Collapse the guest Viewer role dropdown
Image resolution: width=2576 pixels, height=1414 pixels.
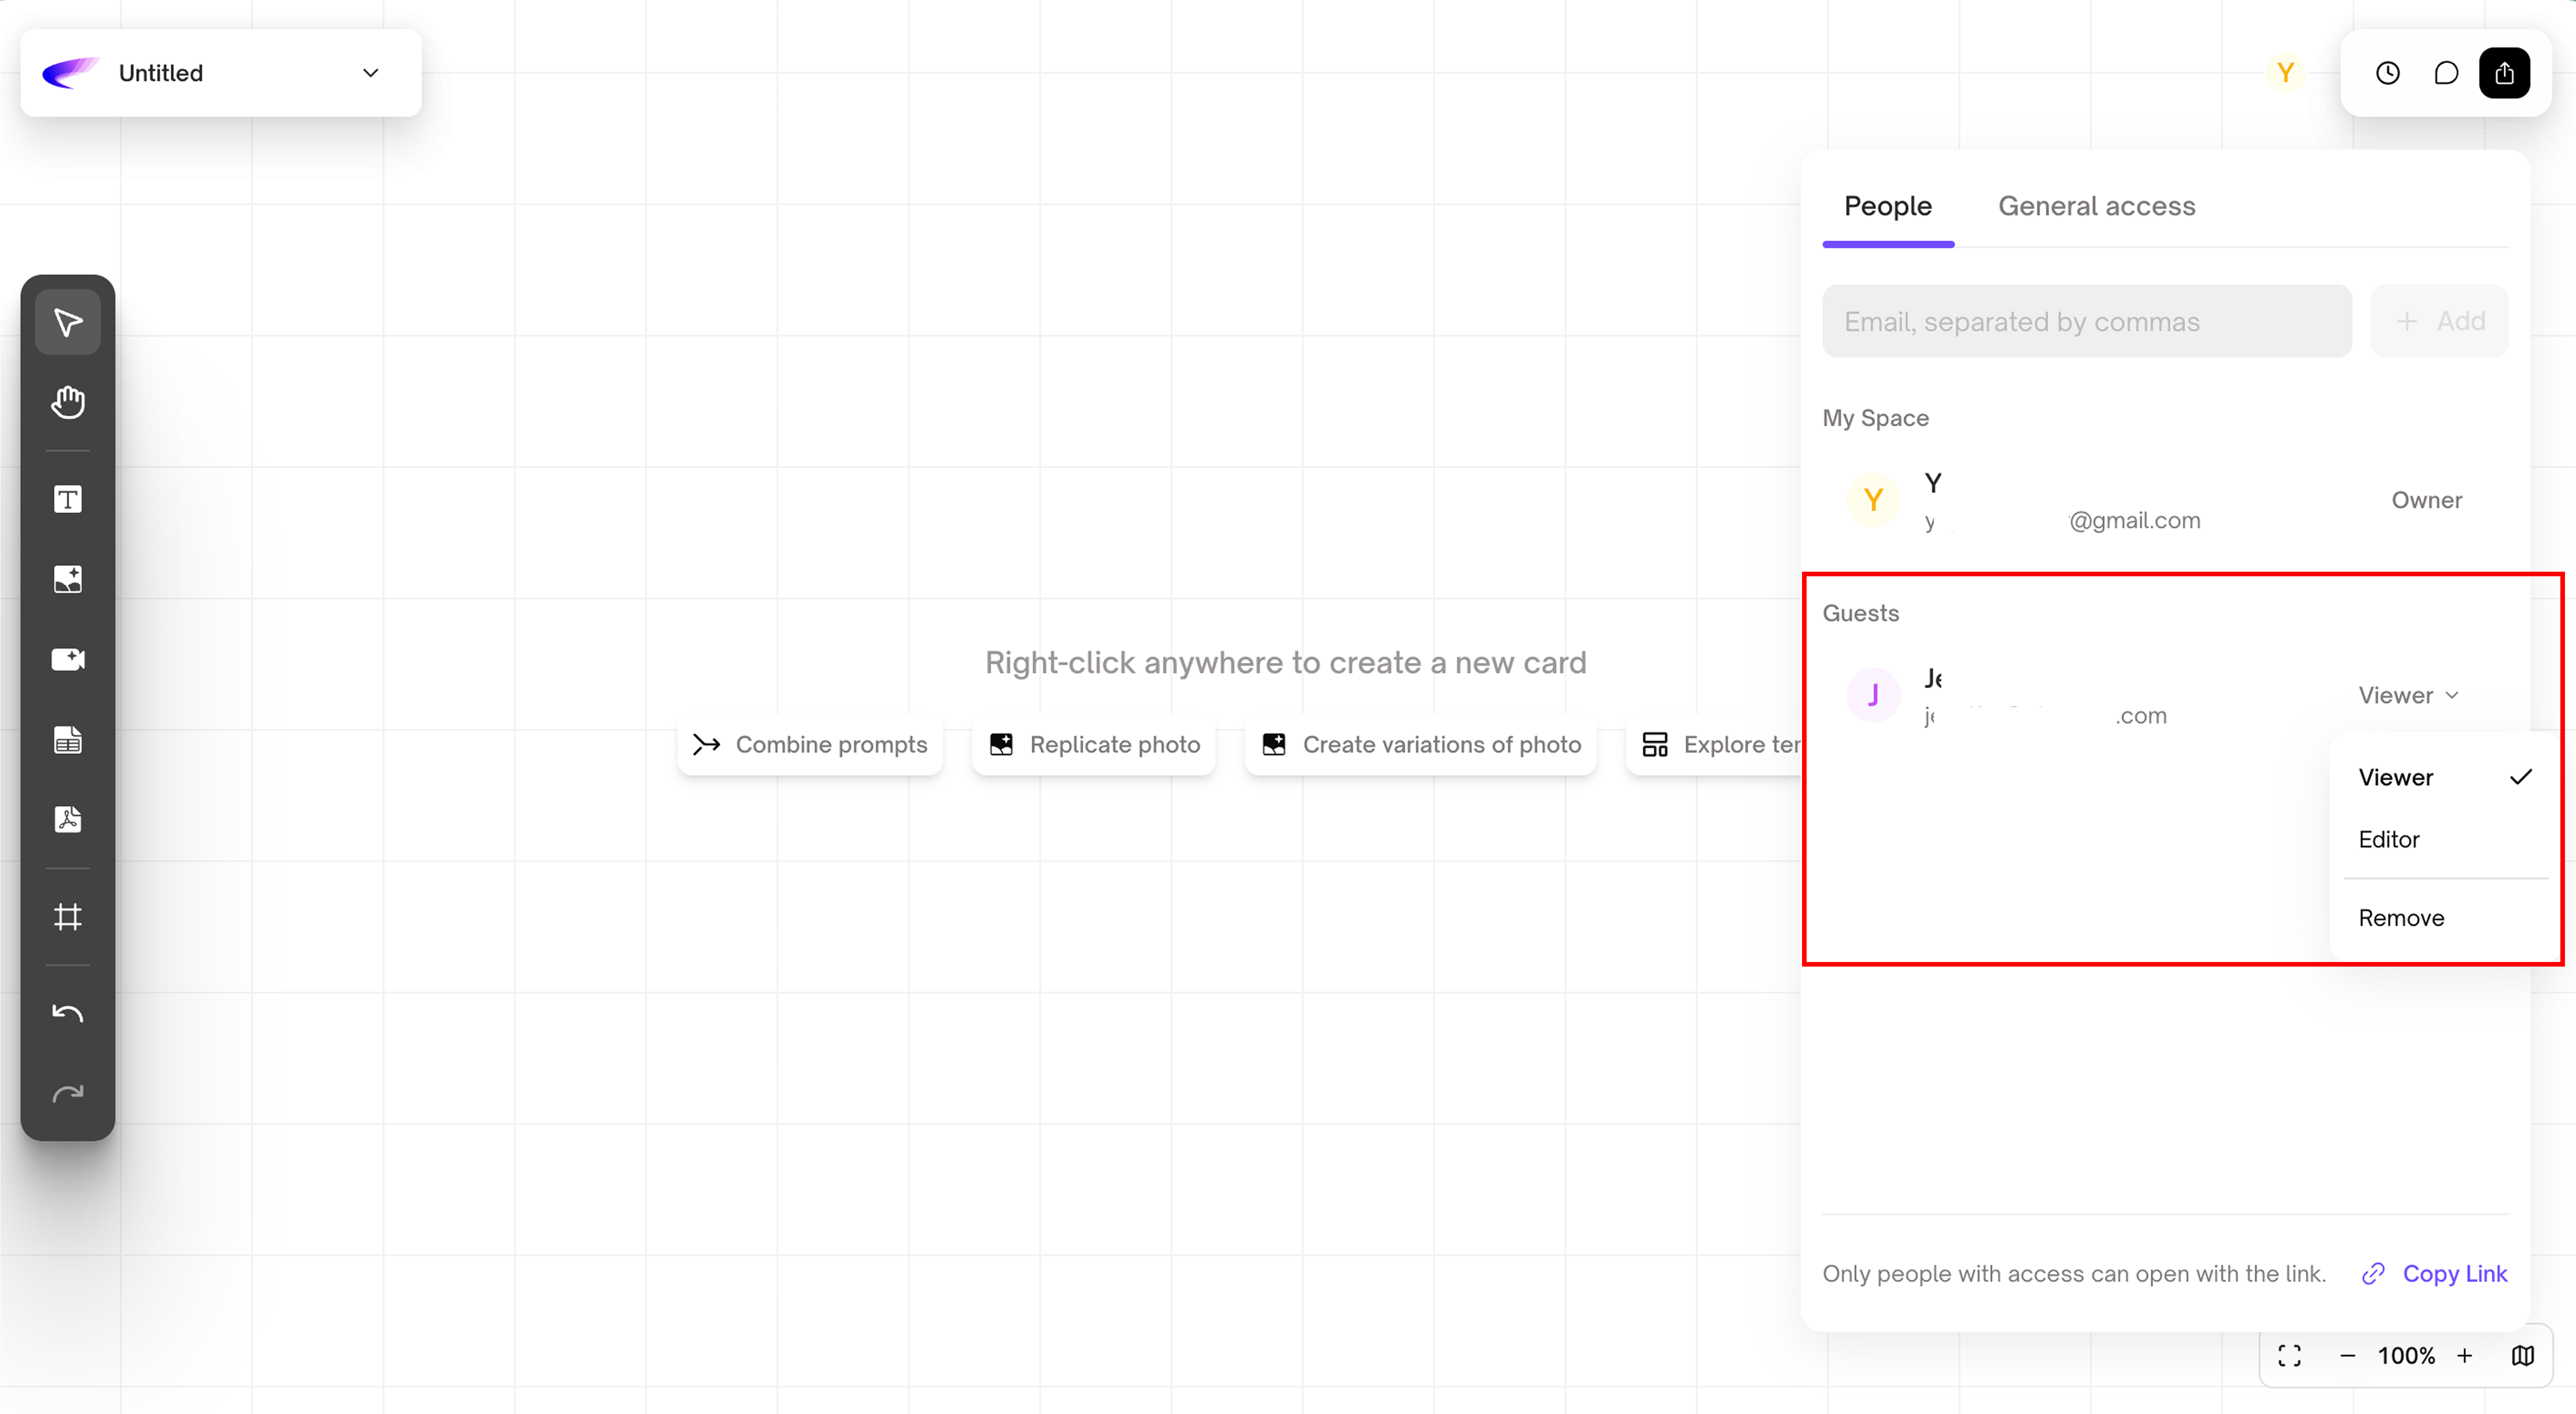click(2408, 695)
